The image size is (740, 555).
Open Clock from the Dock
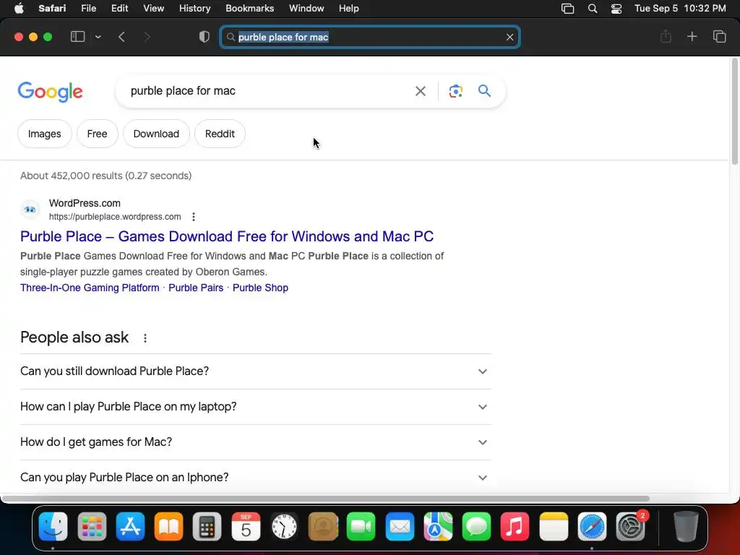point(284,526)
